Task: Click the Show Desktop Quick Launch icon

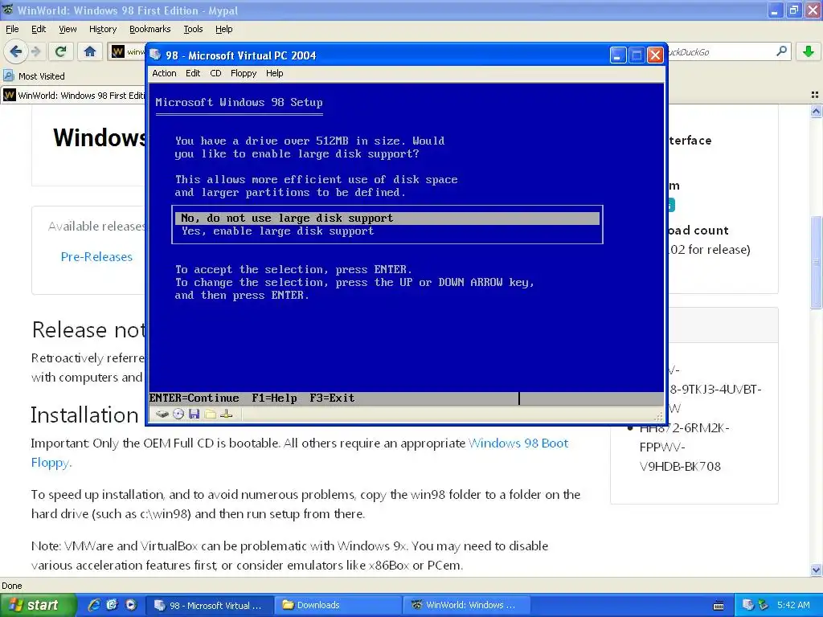Action: (113, 605)
